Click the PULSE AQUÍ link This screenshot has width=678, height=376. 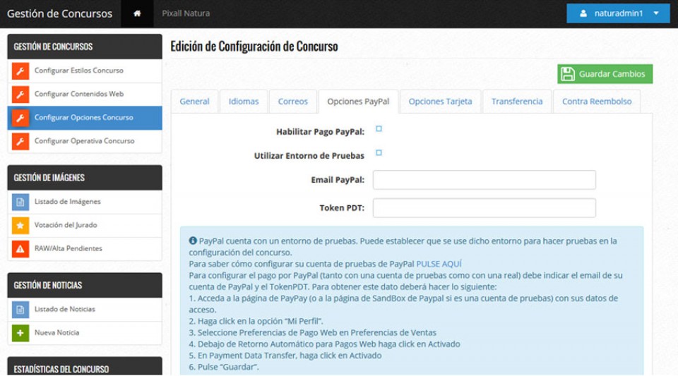click(x=439, y=264)
